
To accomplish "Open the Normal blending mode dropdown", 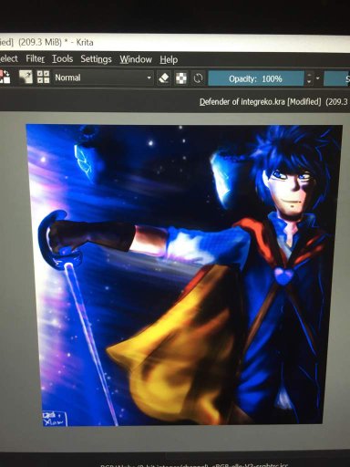I will (103, 78).
